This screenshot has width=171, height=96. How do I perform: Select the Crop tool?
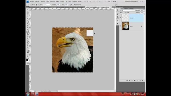click(28, 18)
